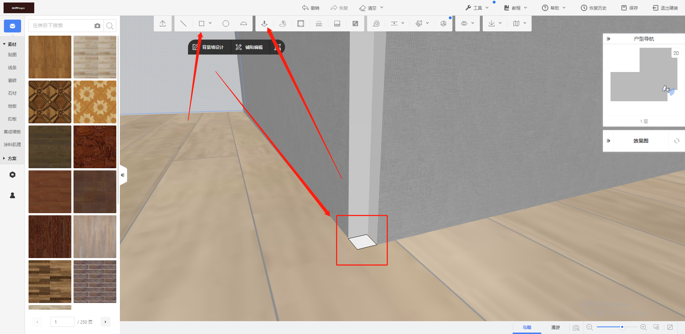The image size is (685, 334).
Task: Click the light strip tool icon
Action: point(319,24)
